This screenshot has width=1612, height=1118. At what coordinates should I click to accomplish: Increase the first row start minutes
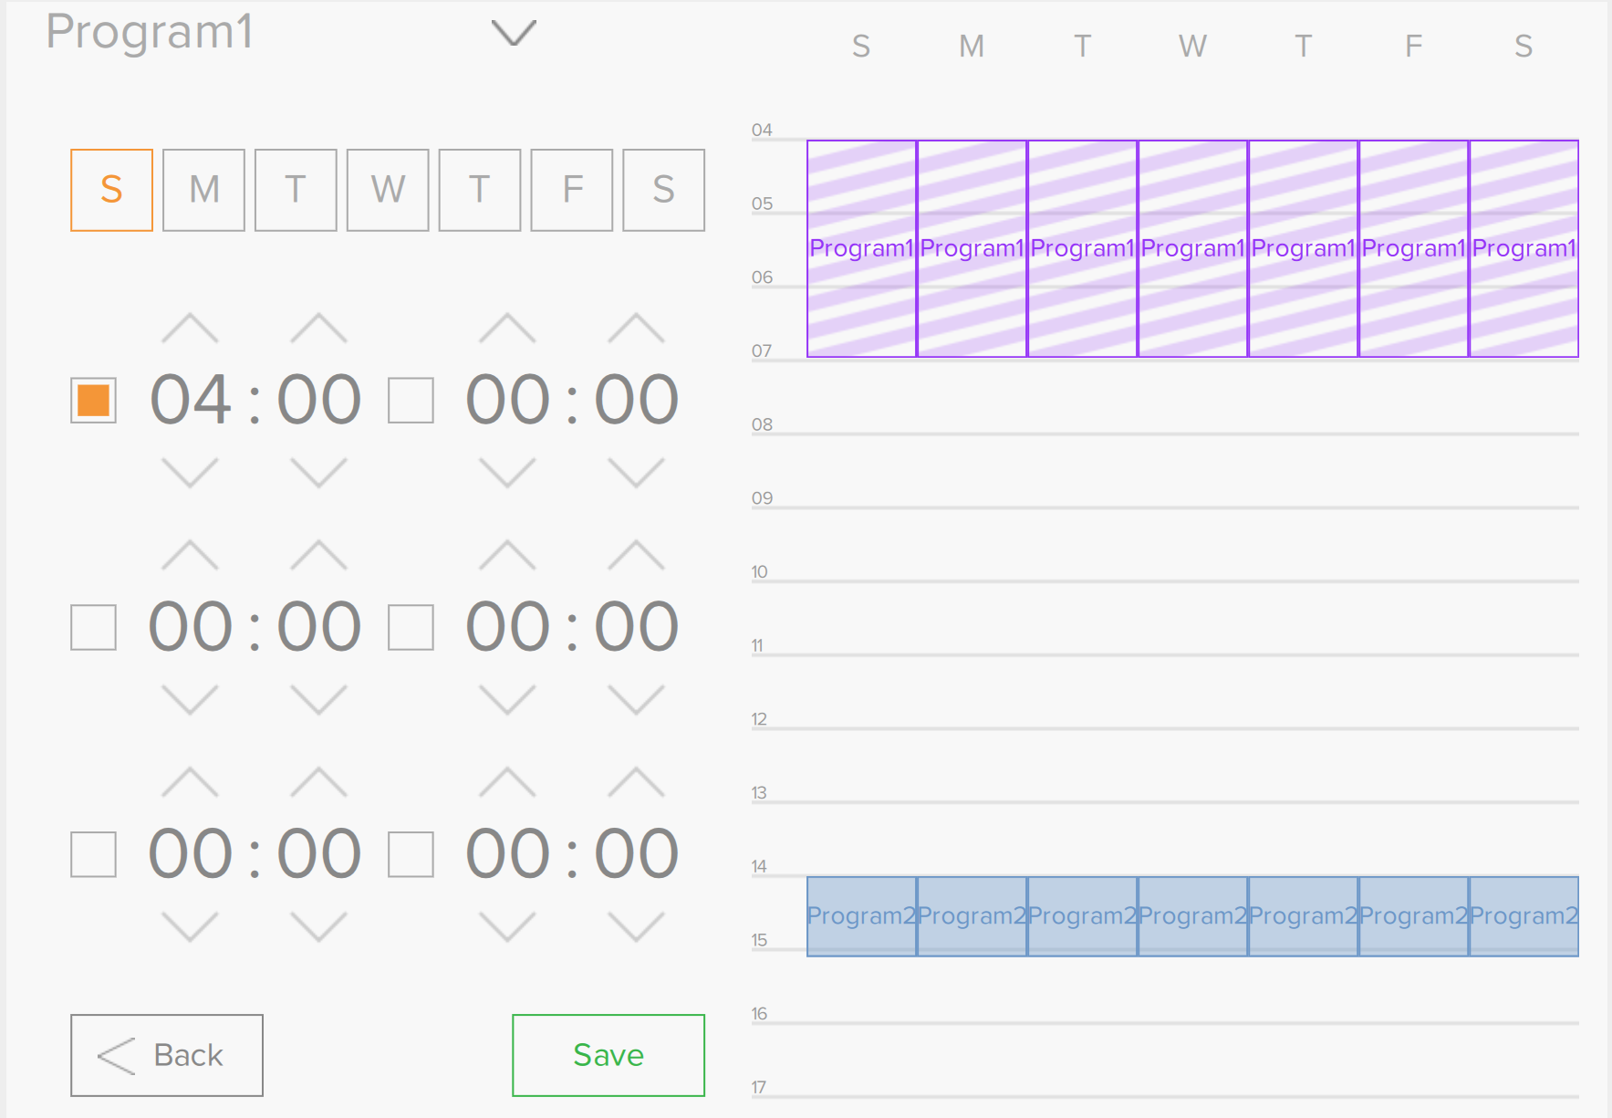tap(318, 328)
